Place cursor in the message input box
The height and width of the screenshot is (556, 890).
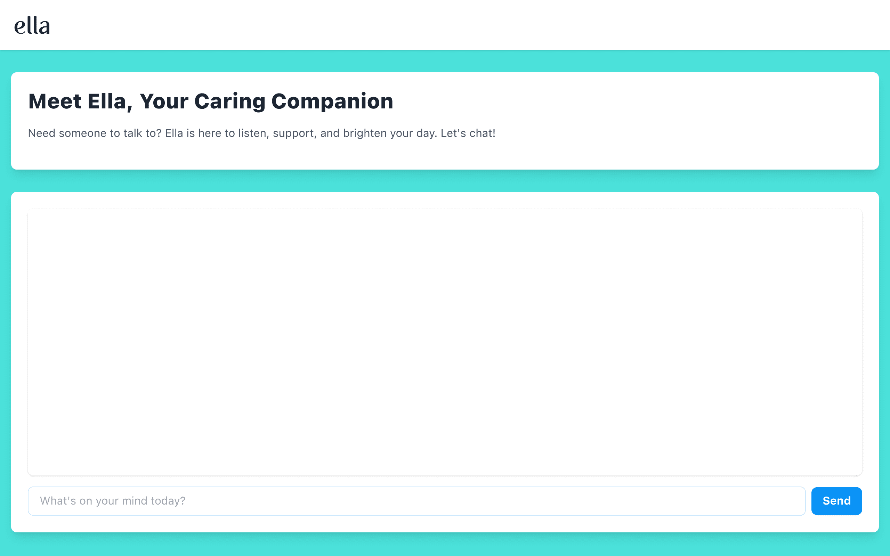pos(417,501)
